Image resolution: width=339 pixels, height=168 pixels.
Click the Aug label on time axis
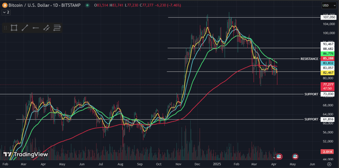[x=121, y=164]
